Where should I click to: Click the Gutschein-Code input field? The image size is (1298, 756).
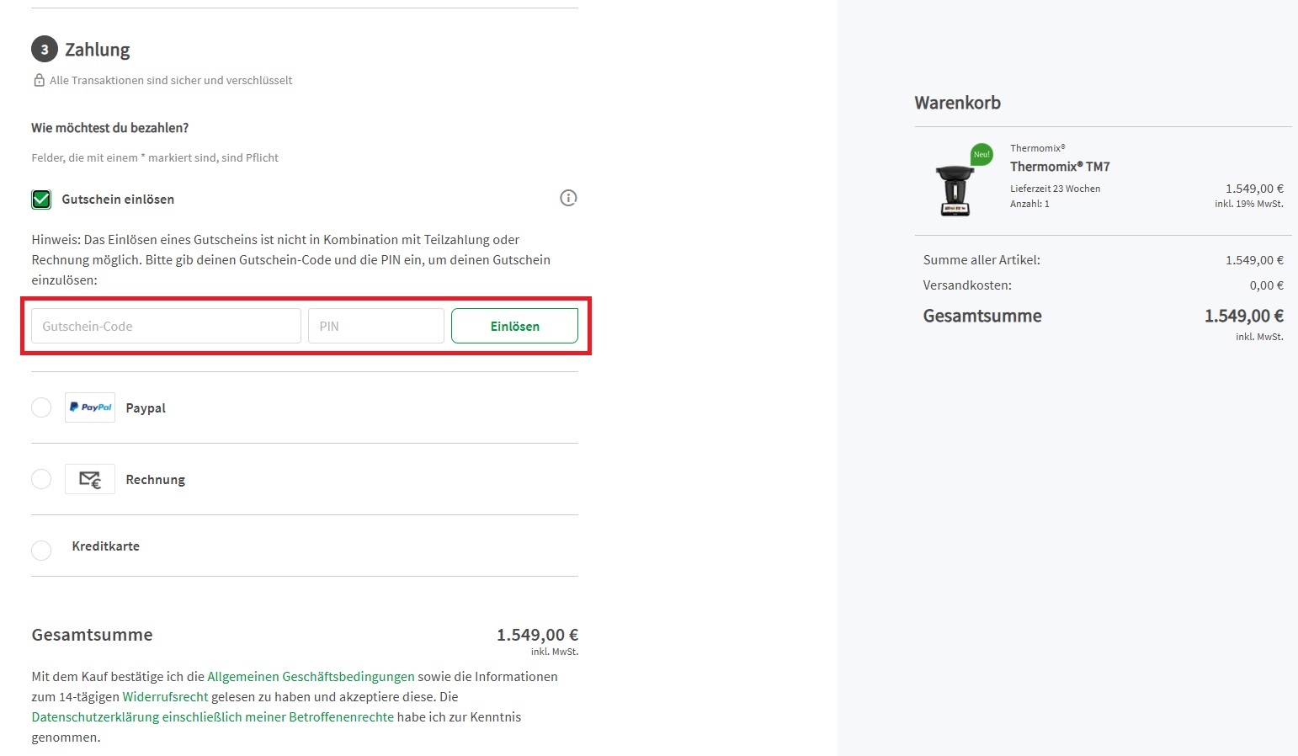166,326
